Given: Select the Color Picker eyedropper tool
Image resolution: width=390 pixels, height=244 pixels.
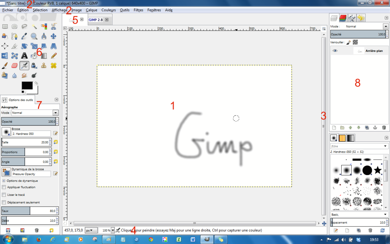Looking at the screenshot, I should point(24,36).
